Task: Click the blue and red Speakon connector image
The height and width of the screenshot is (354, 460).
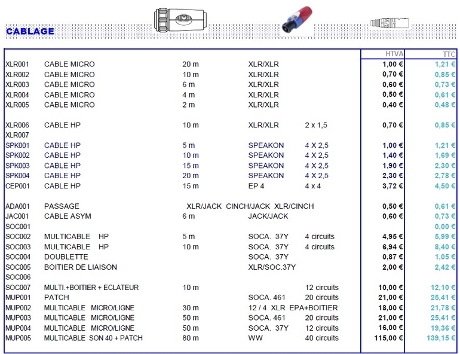Action: (x=297, y=22)
